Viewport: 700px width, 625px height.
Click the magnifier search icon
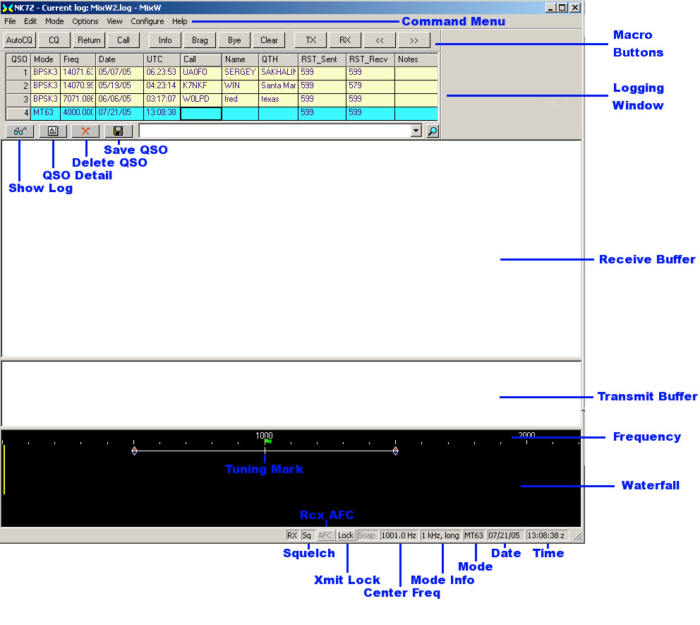point(433,131)
